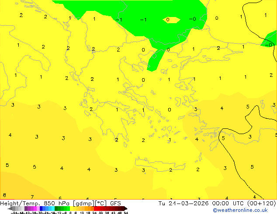Select the cyan swatch above scale value -18
This screenshot has height=214, width=277.
pyautogui.click(x=53, y=208)
